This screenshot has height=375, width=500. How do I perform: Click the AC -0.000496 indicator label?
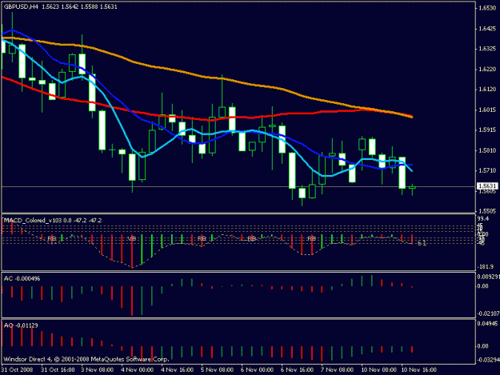22,278
